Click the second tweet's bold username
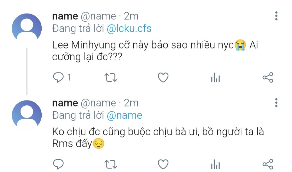The width and height of the screenshot is (292, 172). (x=65, y=103)
